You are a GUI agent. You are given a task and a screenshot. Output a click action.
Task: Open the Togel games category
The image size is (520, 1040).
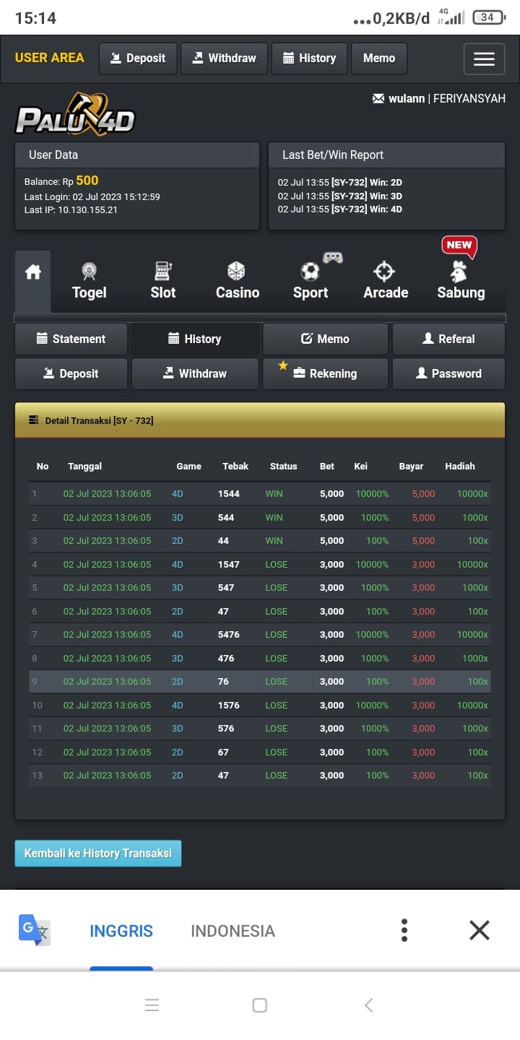[x=90, y=282]
